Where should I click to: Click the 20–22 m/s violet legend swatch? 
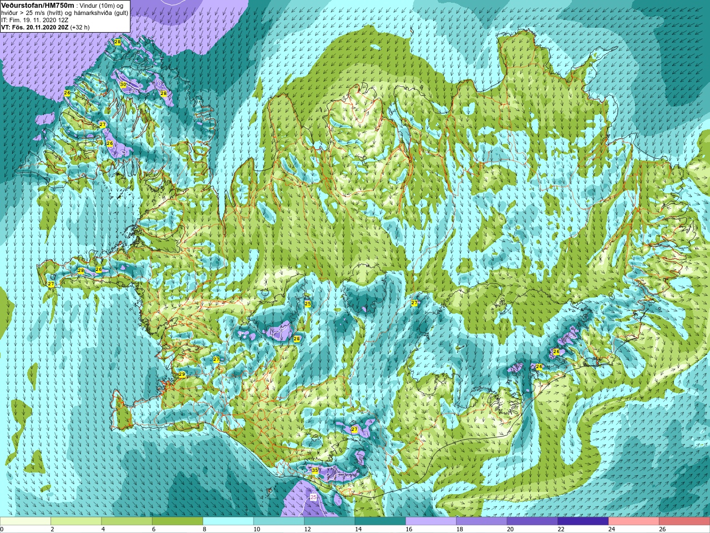point(532,521)
